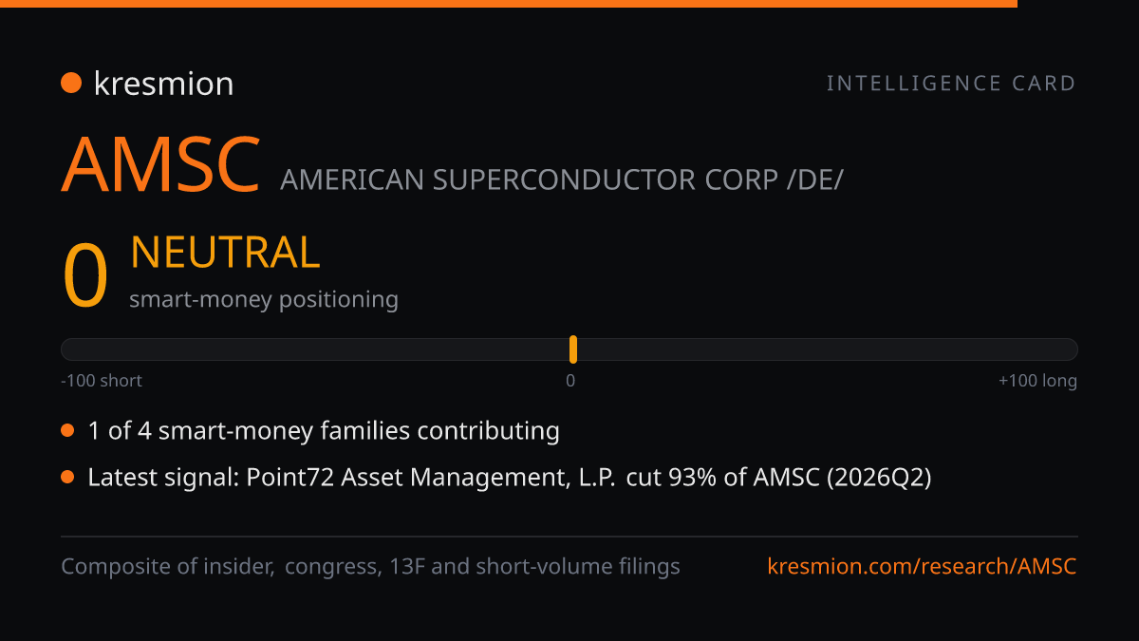Viewport: 1139px width, 641px height.
Task: Click the 1 of 4 smart-money families text
Action: click(324, 431)
